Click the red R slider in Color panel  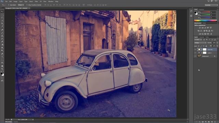[x=205, y=12]
